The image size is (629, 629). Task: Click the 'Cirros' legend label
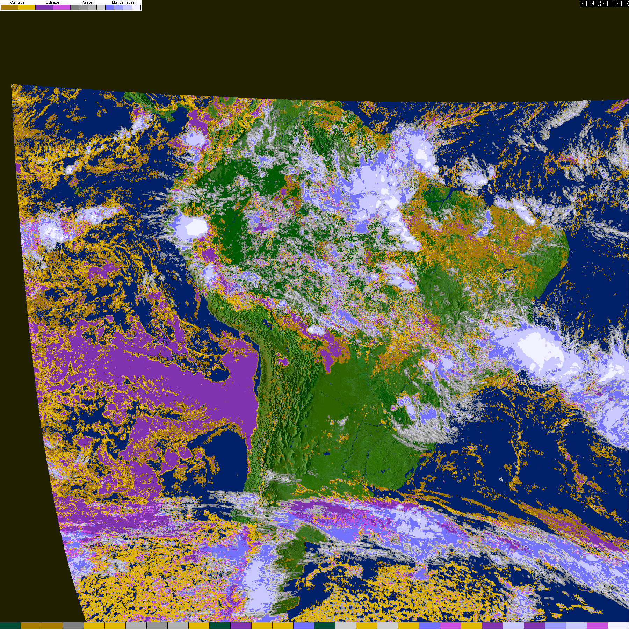[88, 2]
